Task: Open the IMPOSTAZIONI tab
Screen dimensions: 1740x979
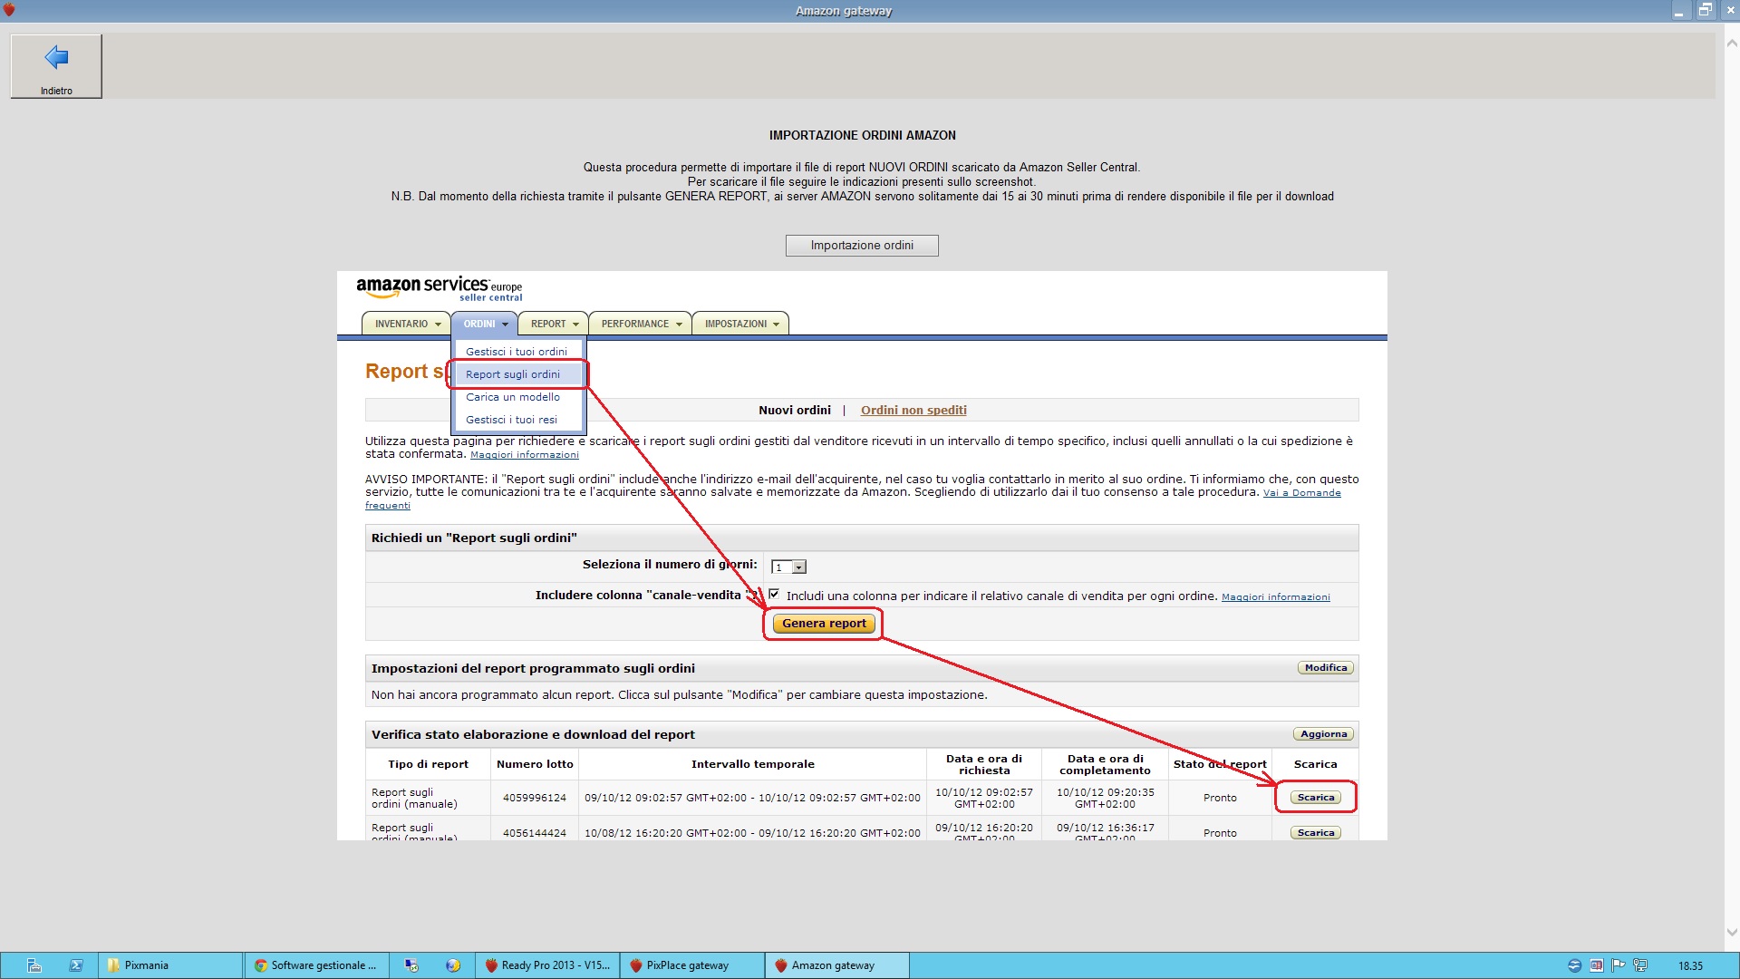Action: click(736, 324)
